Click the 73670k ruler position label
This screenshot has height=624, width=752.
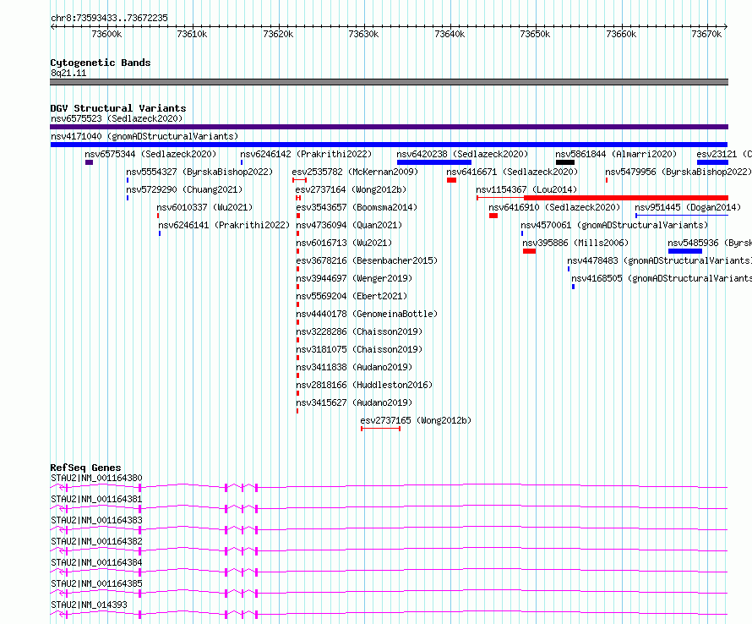pyautogui.click(x=706, y=35)
